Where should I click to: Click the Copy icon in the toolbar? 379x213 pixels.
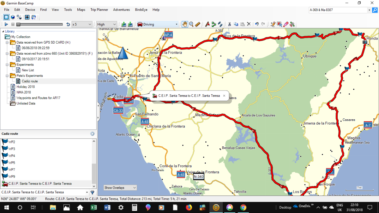point(236,24)
